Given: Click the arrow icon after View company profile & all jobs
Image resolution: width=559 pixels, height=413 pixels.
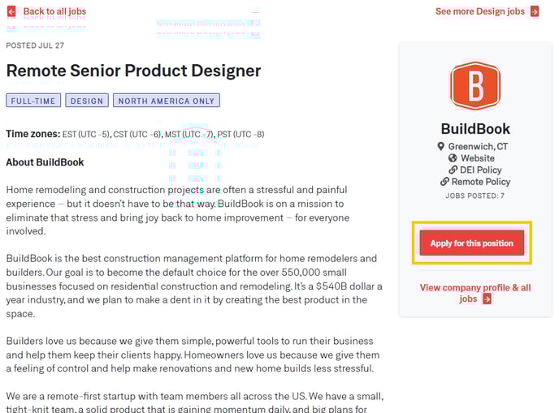Looking at the screenshot, I should pyautogui.click(x=487, y=299).
